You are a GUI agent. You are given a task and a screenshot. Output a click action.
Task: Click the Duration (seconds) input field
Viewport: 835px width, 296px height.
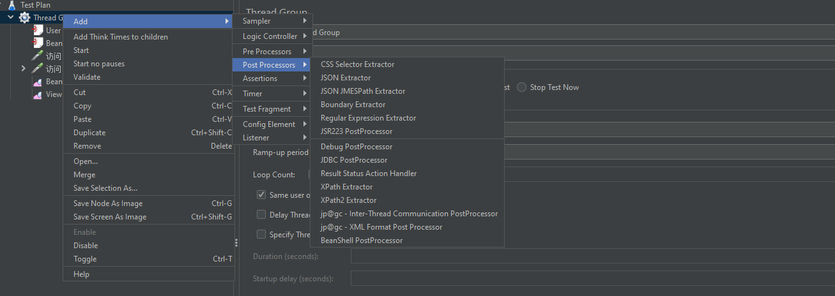click(x=592, y=256)
